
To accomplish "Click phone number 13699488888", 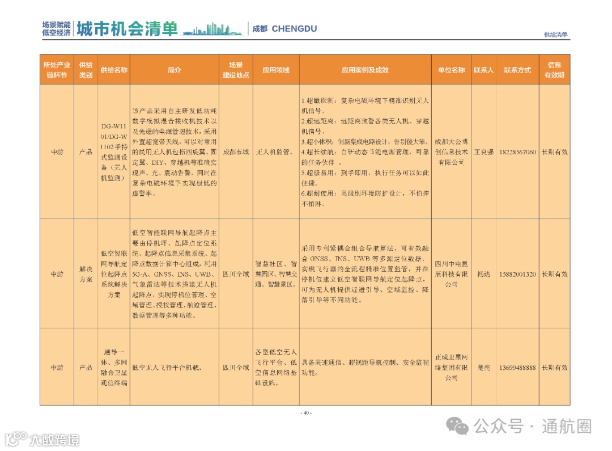I will pyautogui.click(x=517, y=368).
